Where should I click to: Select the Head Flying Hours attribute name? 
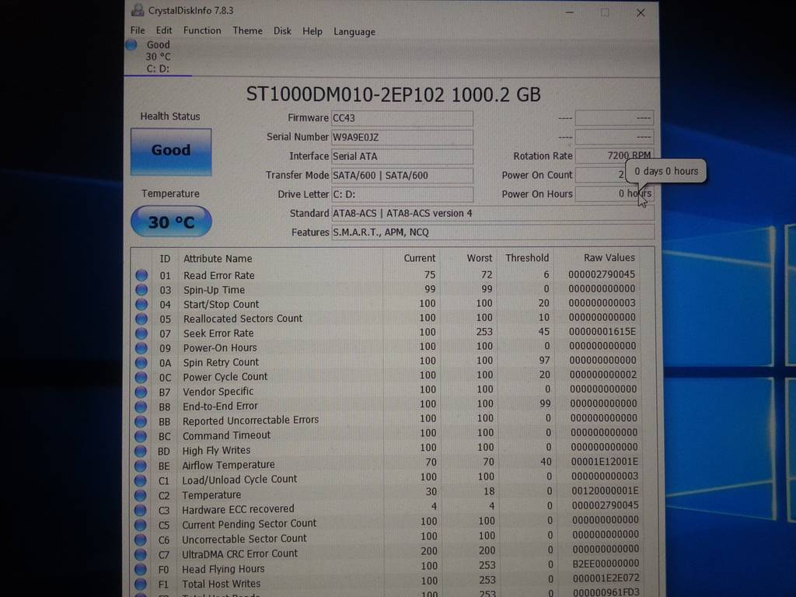coord(223,569)
